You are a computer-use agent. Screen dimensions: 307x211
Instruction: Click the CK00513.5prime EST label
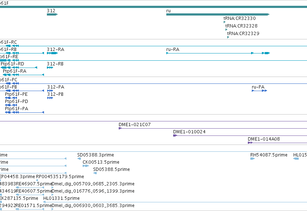click(101, 162)
